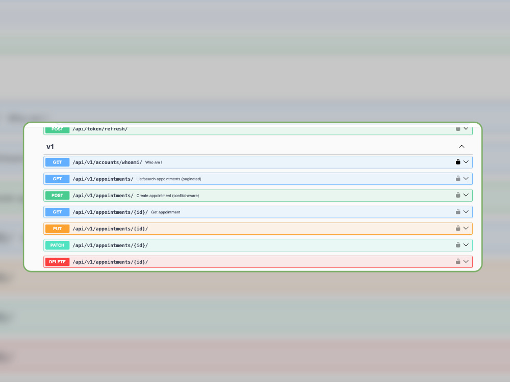Expand the Get appointment chevron
510x382 pixels.
(x=466, y=211)
